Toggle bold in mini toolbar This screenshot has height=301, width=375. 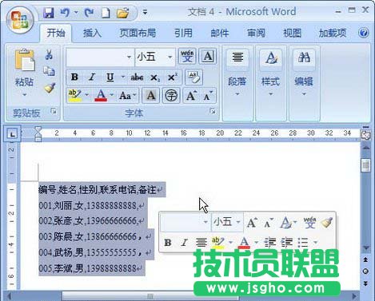(168, 243)
